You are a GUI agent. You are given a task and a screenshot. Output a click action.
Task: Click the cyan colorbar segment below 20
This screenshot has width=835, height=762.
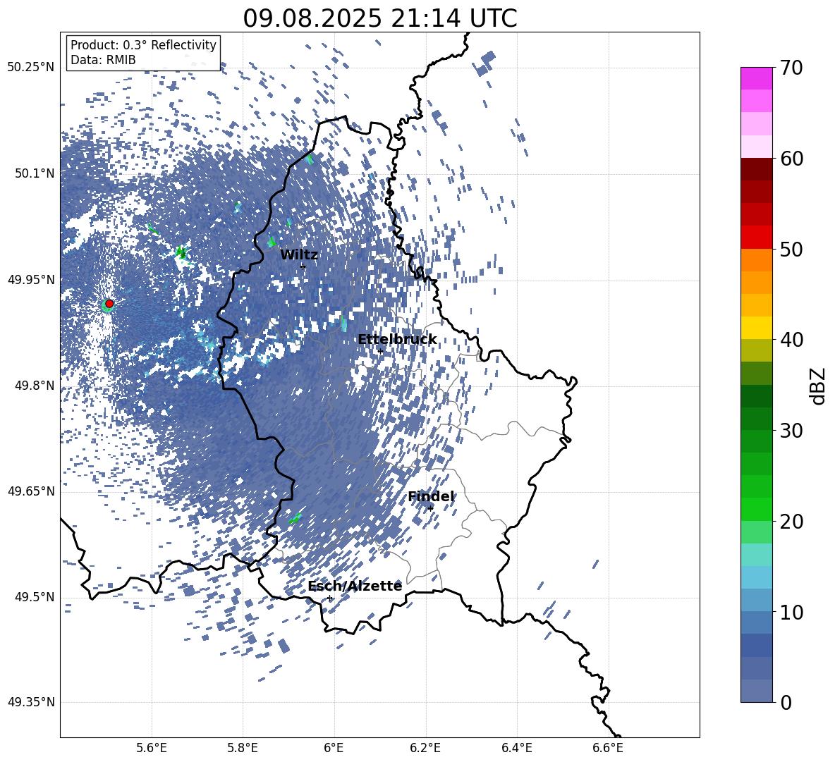756,555
